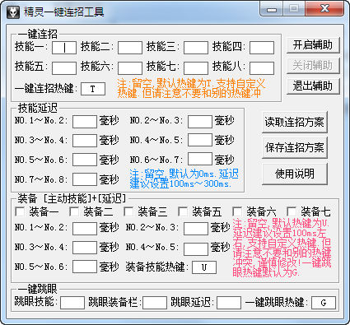The height and width of the screenshot is (325, 350).
Task: Click 技能延迟 NO.2~No.3 delay field
Action: pyautogui.click(x=200, y=122)
